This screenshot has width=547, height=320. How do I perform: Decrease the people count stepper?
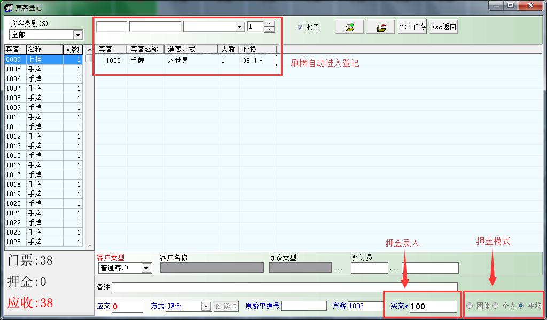(269, 29)
